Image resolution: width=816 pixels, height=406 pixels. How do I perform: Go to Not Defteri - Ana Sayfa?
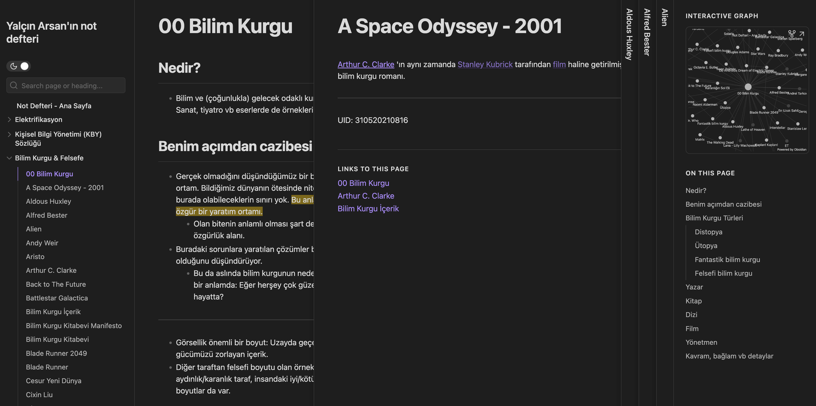[54, 106]
